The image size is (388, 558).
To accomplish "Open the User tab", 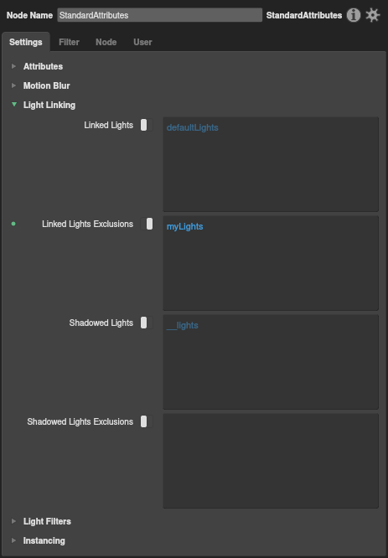I will point(142,42).
